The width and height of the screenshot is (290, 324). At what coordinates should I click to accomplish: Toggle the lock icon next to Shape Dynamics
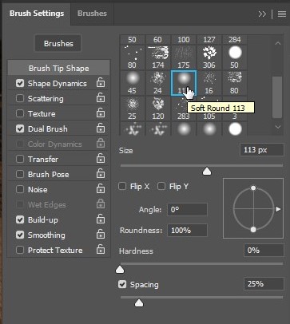click(x=101, y=83)
